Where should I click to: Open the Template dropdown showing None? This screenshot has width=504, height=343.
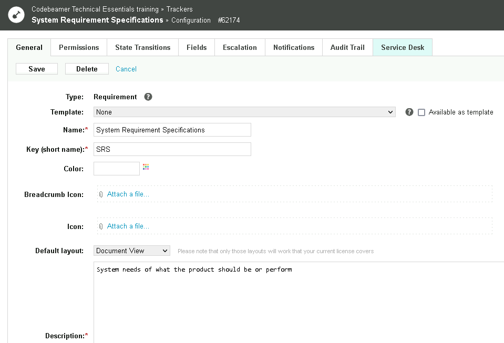[x=244, y=112]
